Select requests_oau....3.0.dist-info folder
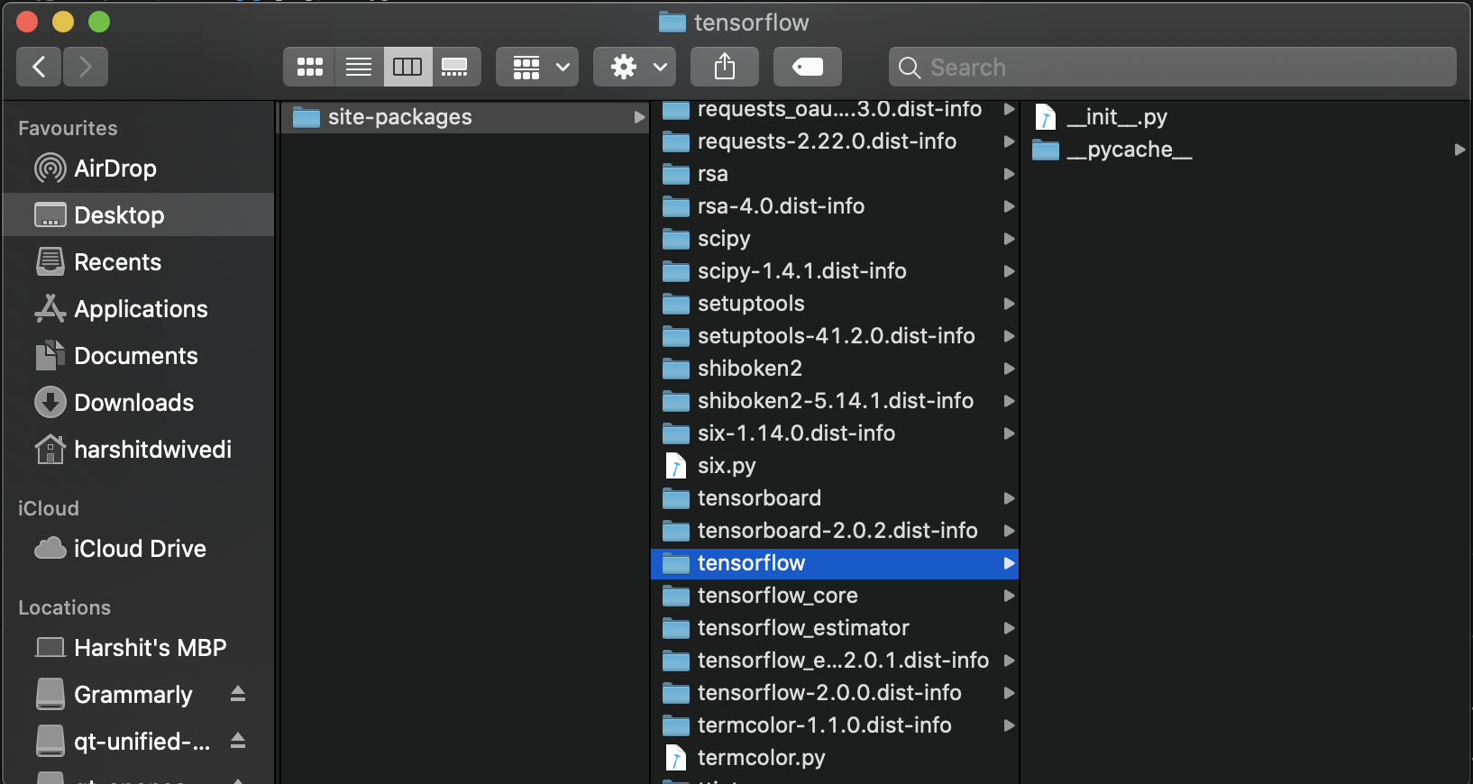 tap(835, 110)
